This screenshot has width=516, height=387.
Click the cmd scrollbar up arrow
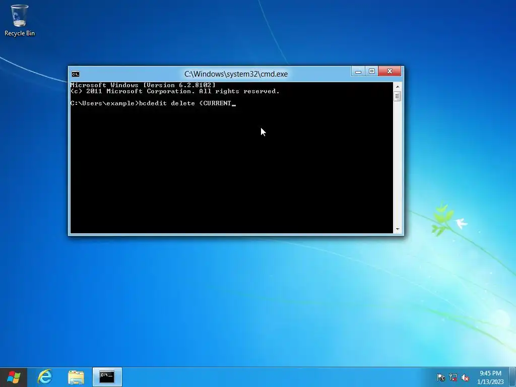click(x=397, y=87)
